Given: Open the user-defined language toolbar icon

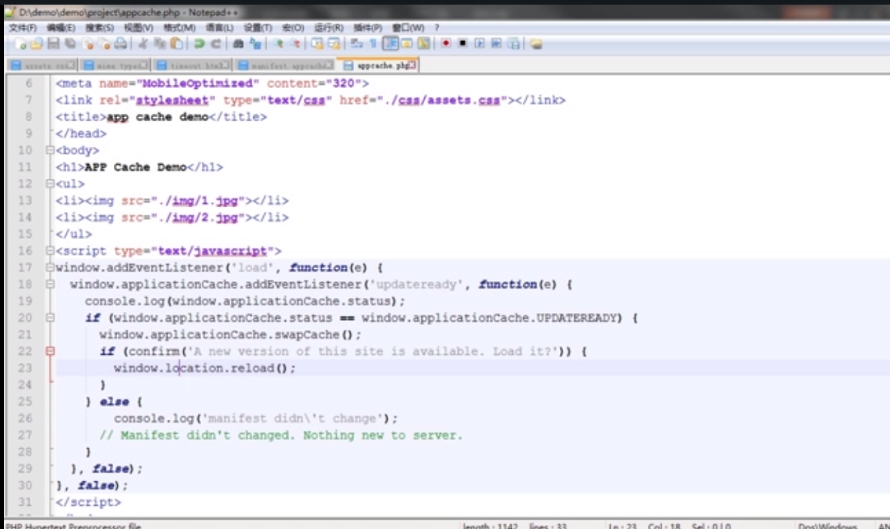Looking at the screenshot, I should [x=407, y=44].
